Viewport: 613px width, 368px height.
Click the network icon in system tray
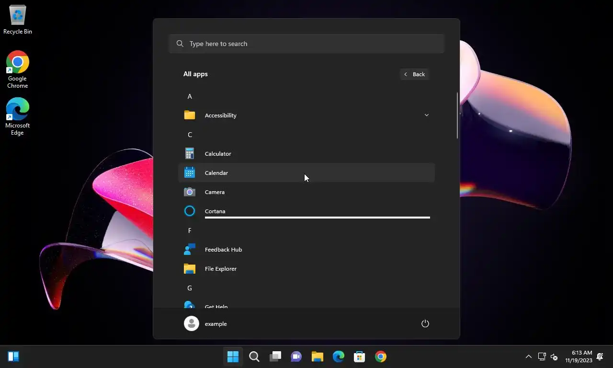(x=542, y=356)
